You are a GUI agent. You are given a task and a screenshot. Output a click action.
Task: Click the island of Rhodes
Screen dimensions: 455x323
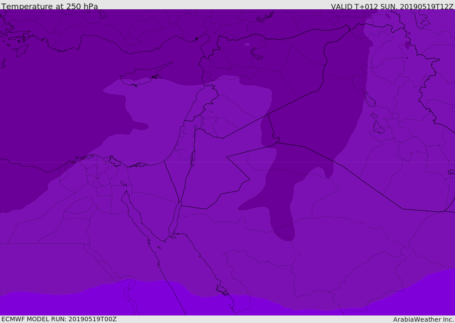pyautogui.click(x=21, y=50)
